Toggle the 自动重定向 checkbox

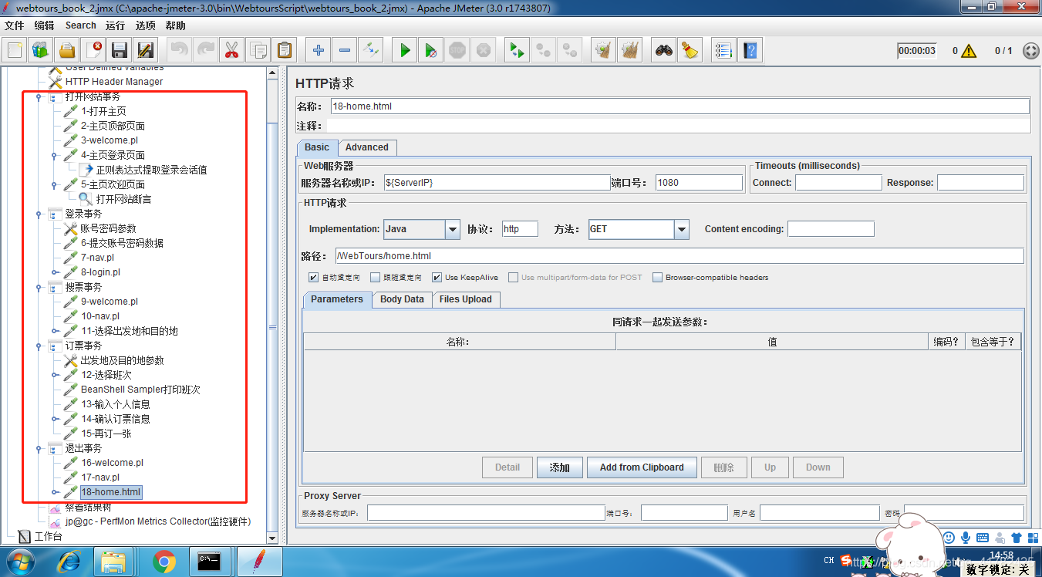[313, 278]
